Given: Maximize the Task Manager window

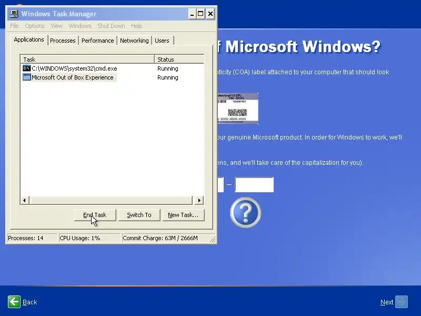Looking at the screenshot, I should (x=201, y=14).
